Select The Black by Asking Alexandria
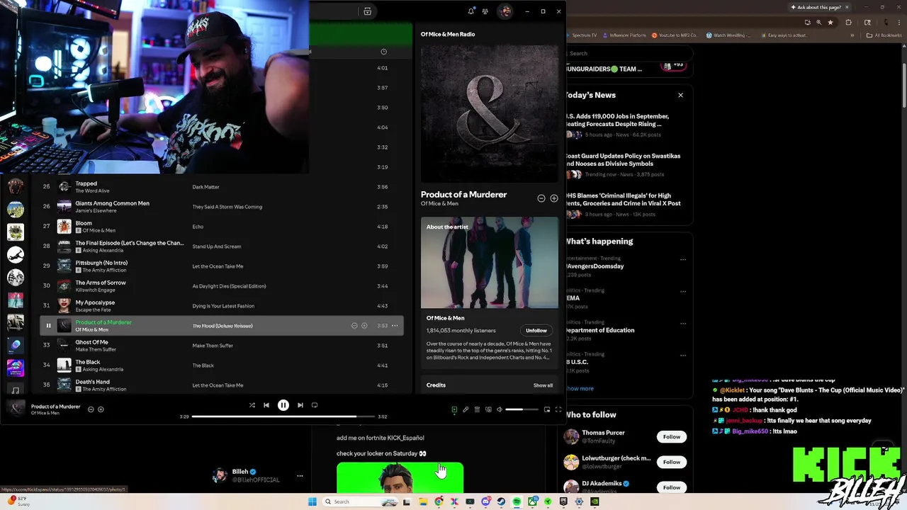 (221, 365)
